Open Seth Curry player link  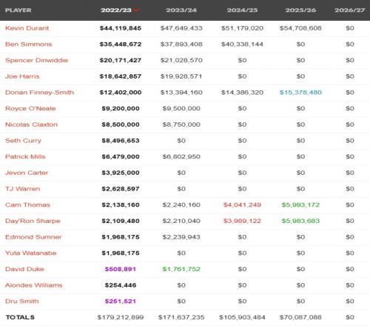[24, 141]
